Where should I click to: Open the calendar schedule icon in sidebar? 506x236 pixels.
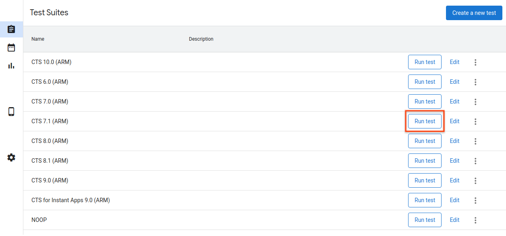coord(11,48)
